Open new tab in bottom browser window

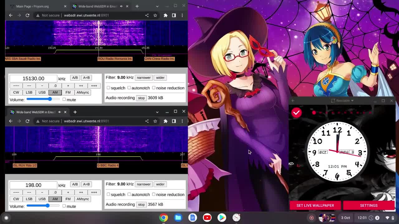(x=75, y=112)
